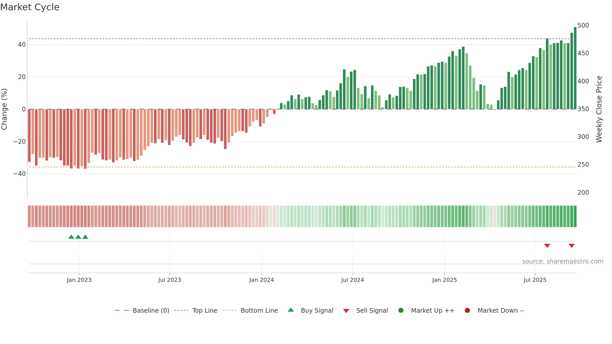This screenshot has height=344, width=612.
Task: Click the sharemaestro.com source label
Action: pyautogui.click(x=563, y=261)
